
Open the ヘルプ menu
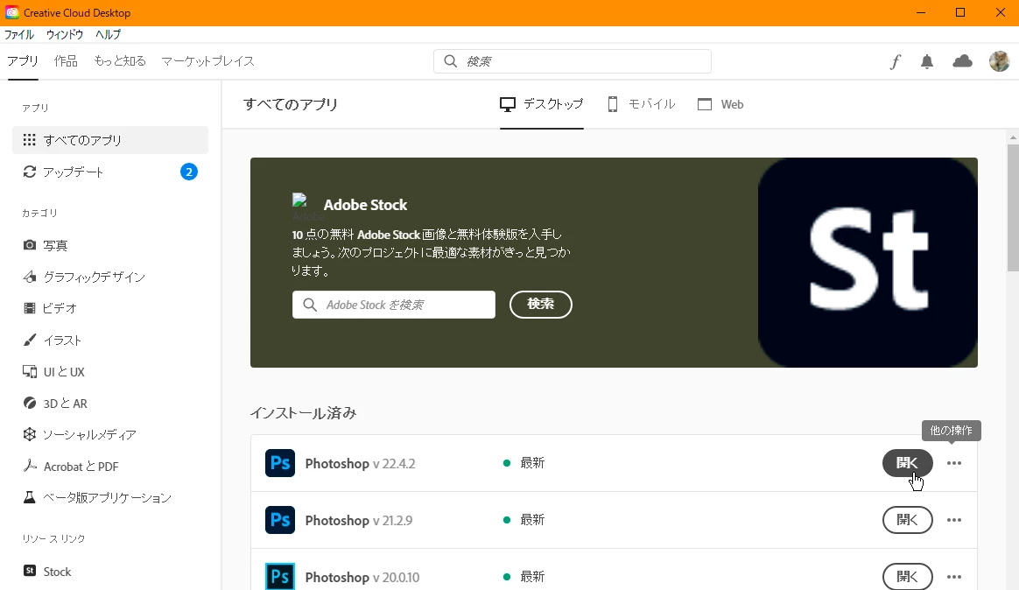(x=108, y=34)
